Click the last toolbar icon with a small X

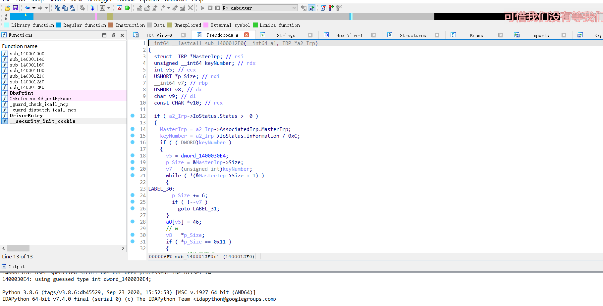[339, 8]
